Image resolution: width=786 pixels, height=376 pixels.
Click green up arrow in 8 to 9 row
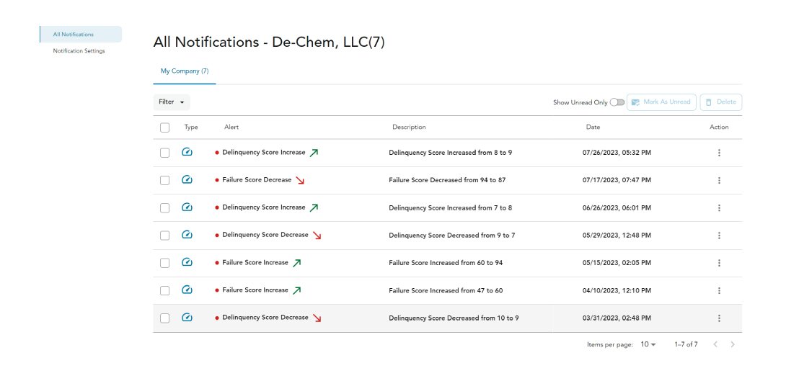coord(314,153)
